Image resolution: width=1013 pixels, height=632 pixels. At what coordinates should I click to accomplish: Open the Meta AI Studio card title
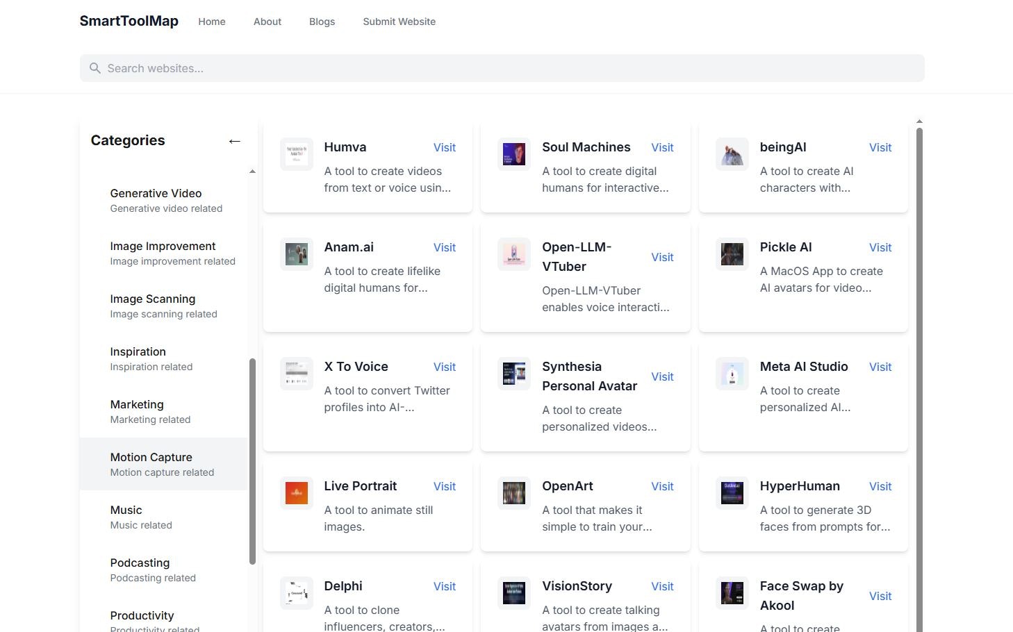804,367
